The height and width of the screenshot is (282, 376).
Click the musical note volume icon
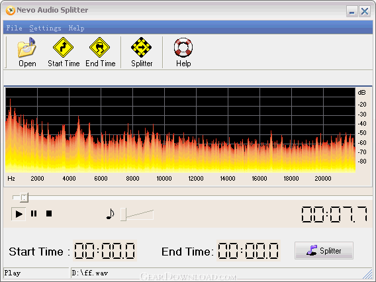(110, 214)
